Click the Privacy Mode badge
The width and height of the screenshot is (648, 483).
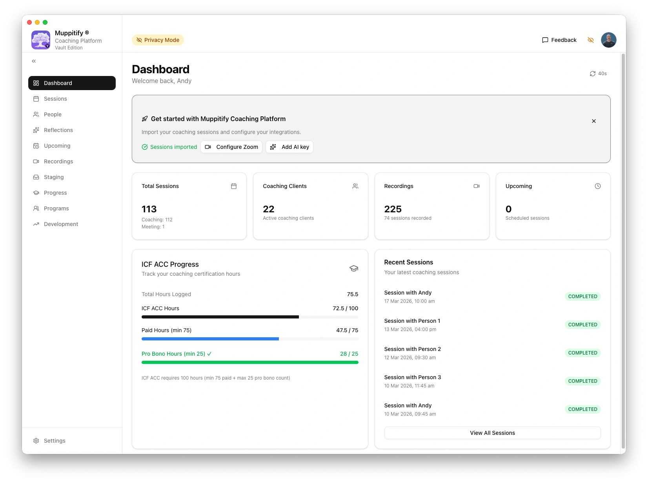click(x=158, y=40)
